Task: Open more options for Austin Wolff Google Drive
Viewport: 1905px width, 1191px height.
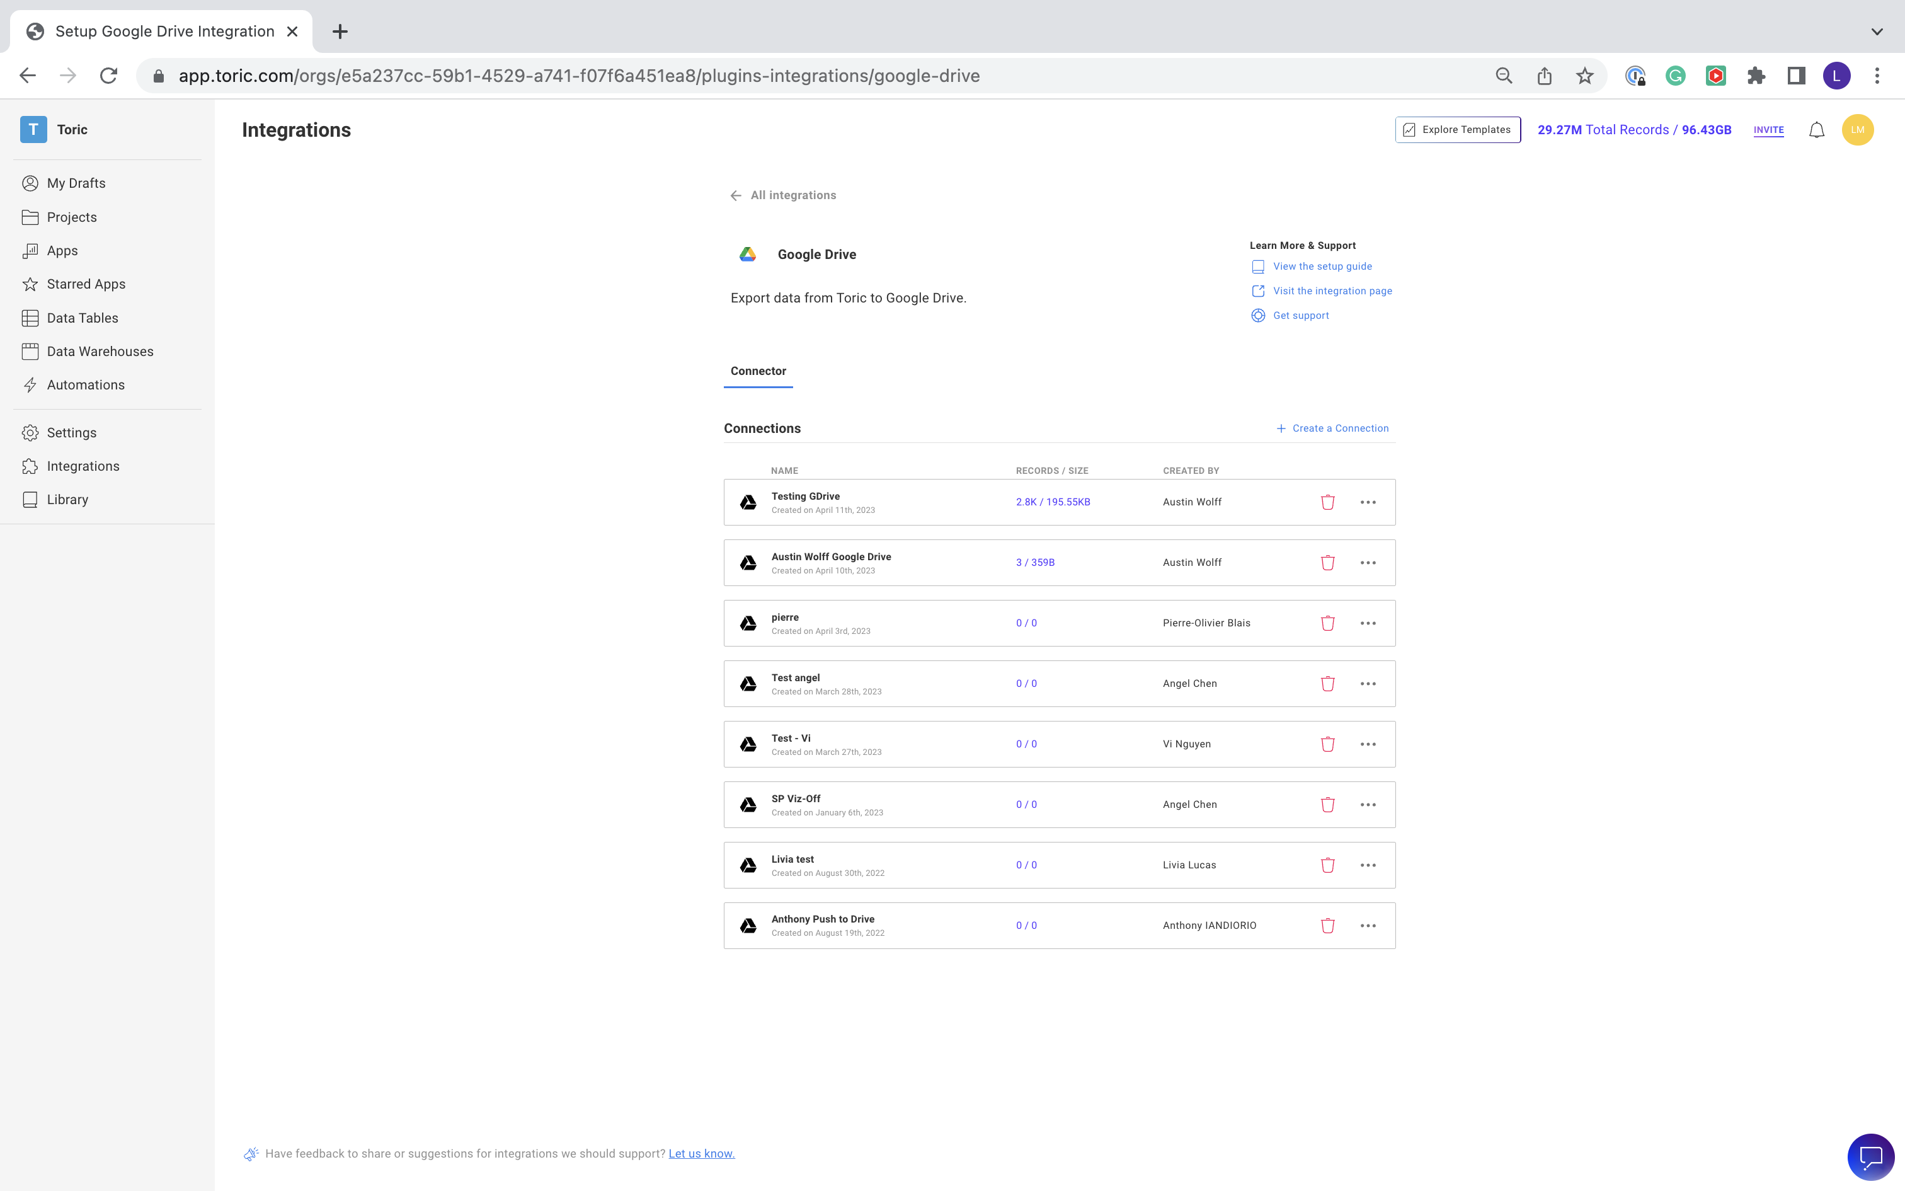Action: 1368,562
